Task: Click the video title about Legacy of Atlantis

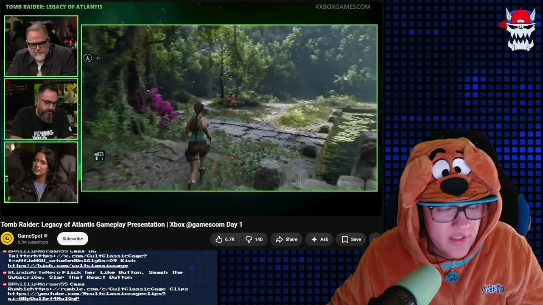Action: click(121, 225)
